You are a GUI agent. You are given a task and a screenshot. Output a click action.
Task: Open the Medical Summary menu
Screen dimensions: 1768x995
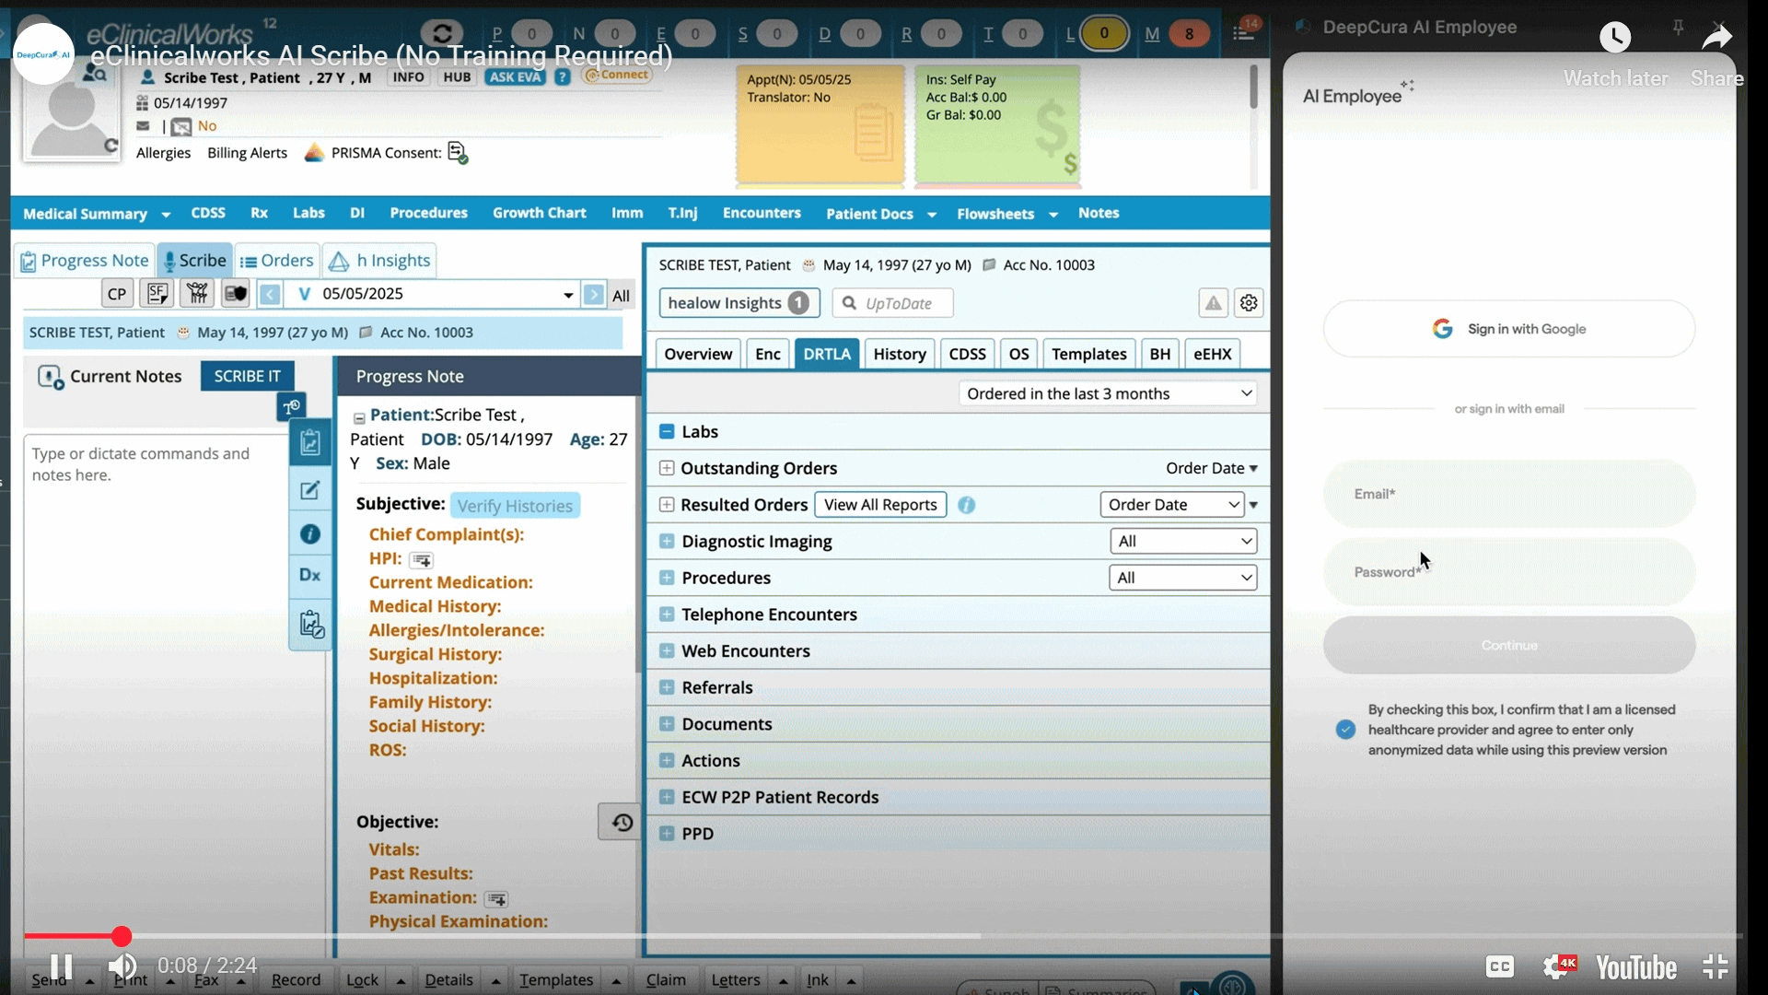[x=97, y=214]
